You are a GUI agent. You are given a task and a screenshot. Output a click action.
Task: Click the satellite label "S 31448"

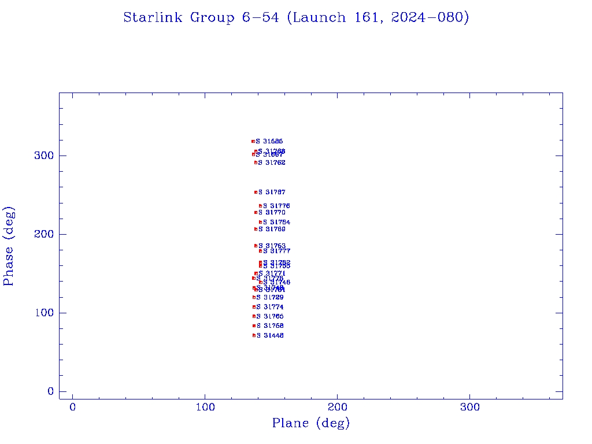[270, 335]
